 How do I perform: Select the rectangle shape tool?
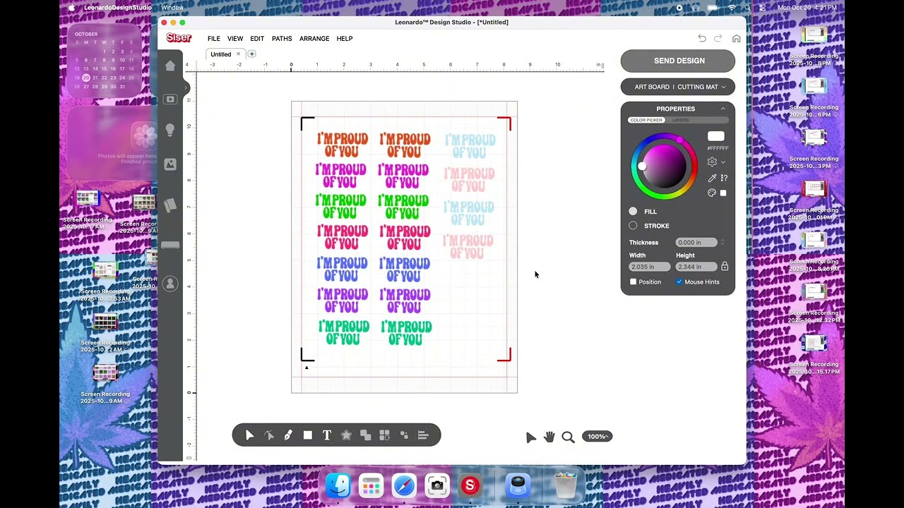[308, 435]
